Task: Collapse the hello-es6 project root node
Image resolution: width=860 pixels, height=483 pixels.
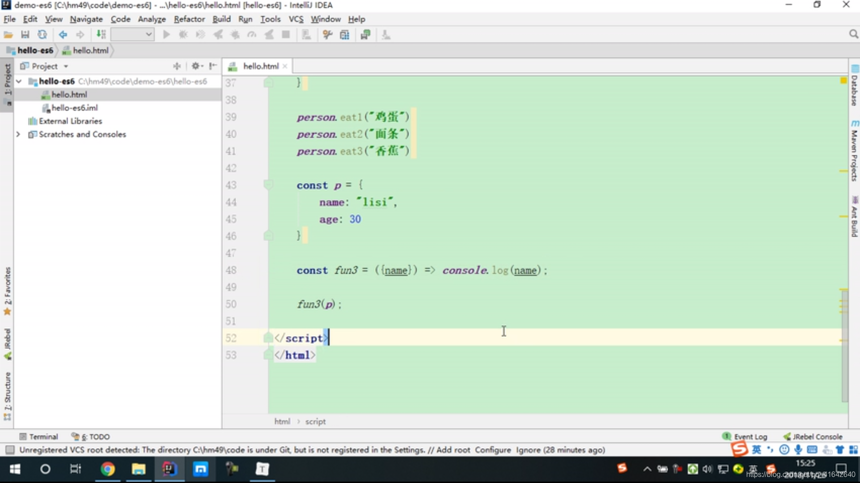Action: pos(19,81)
